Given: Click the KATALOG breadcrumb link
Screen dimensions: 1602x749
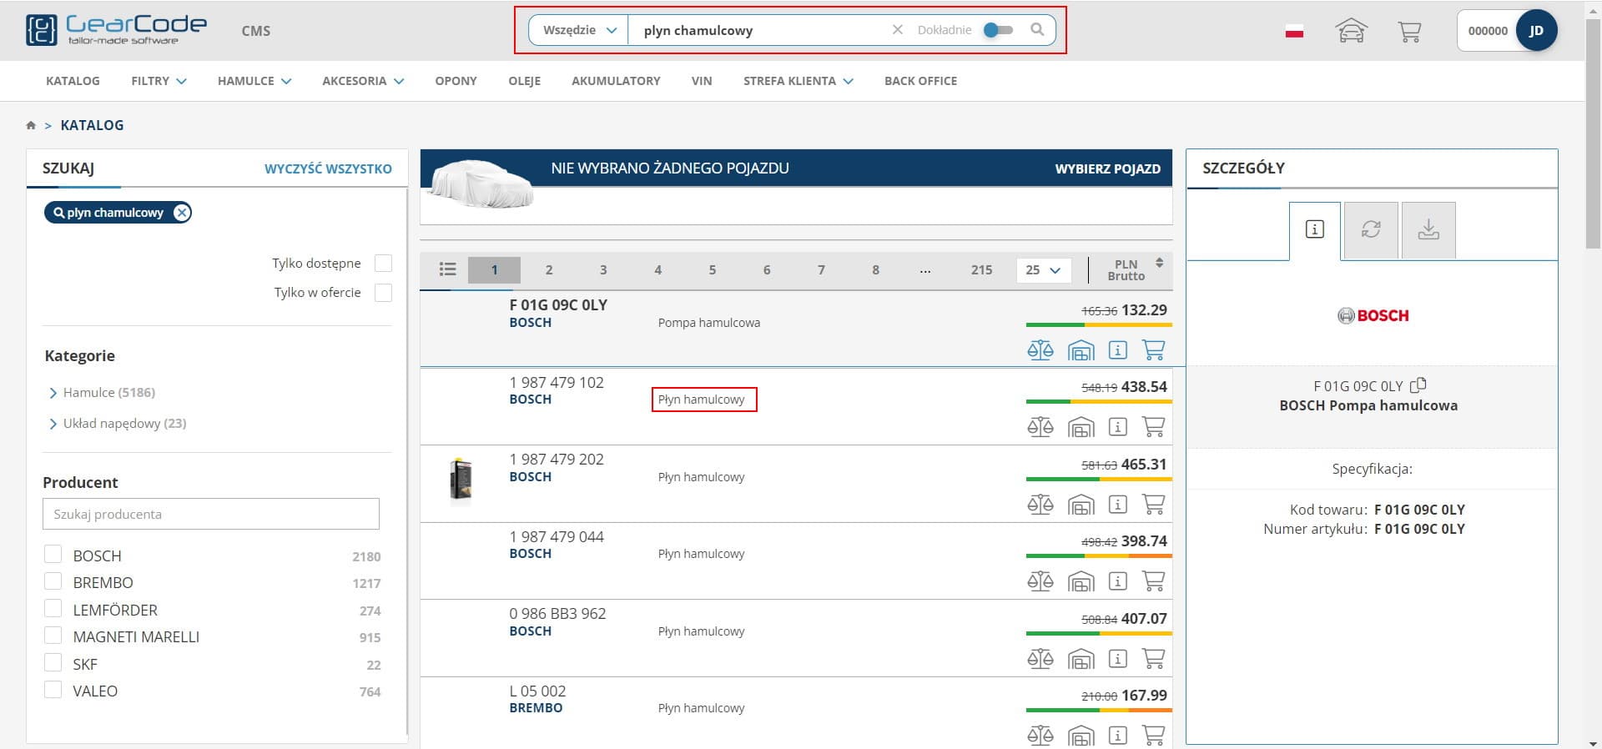Looking at the screenshot, I should click(x=92, y=125).
